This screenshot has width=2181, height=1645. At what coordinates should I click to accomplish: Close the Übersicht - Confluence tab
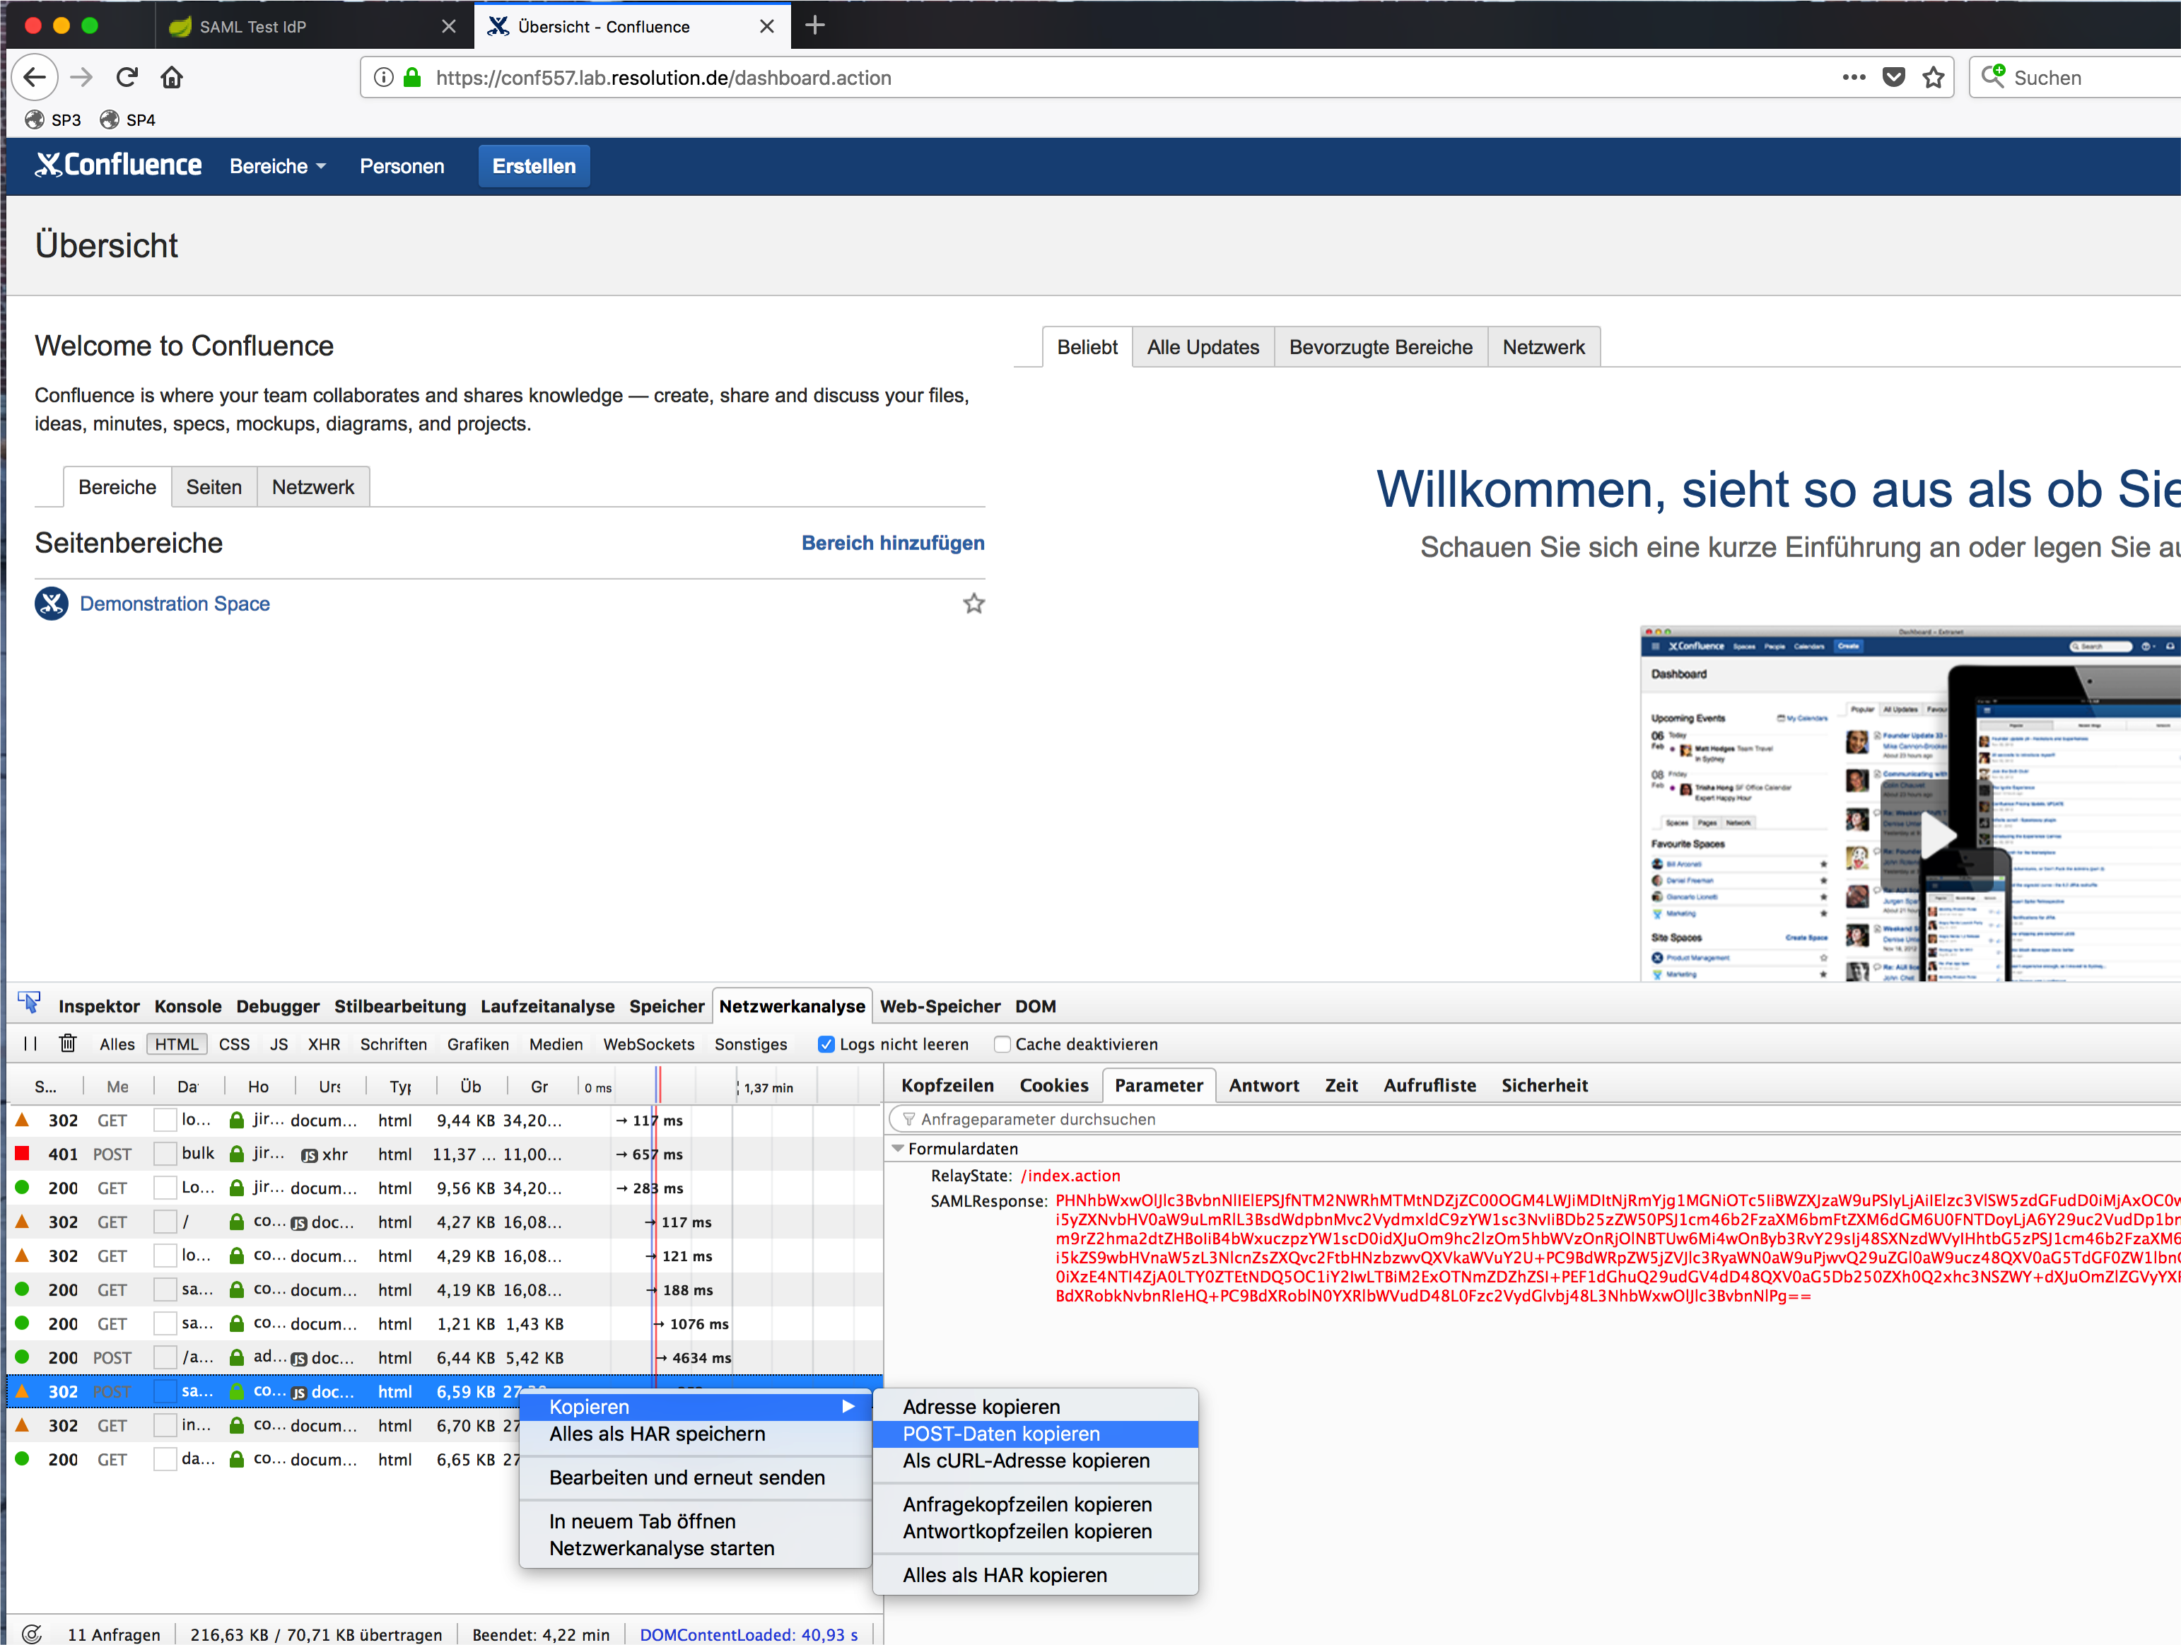767,27
